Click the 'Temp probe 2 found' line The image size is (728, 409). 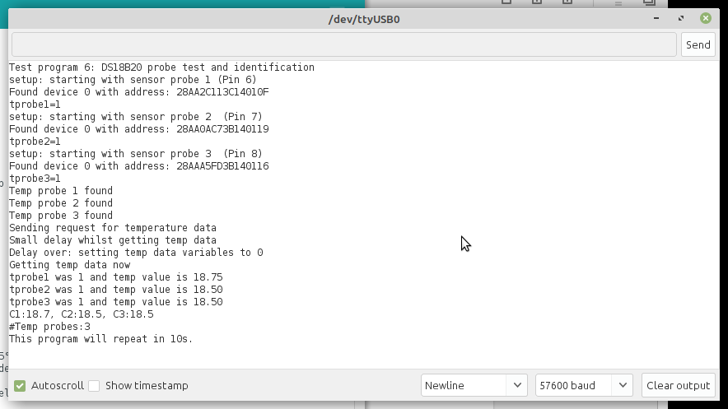click(x=61, y=203)
